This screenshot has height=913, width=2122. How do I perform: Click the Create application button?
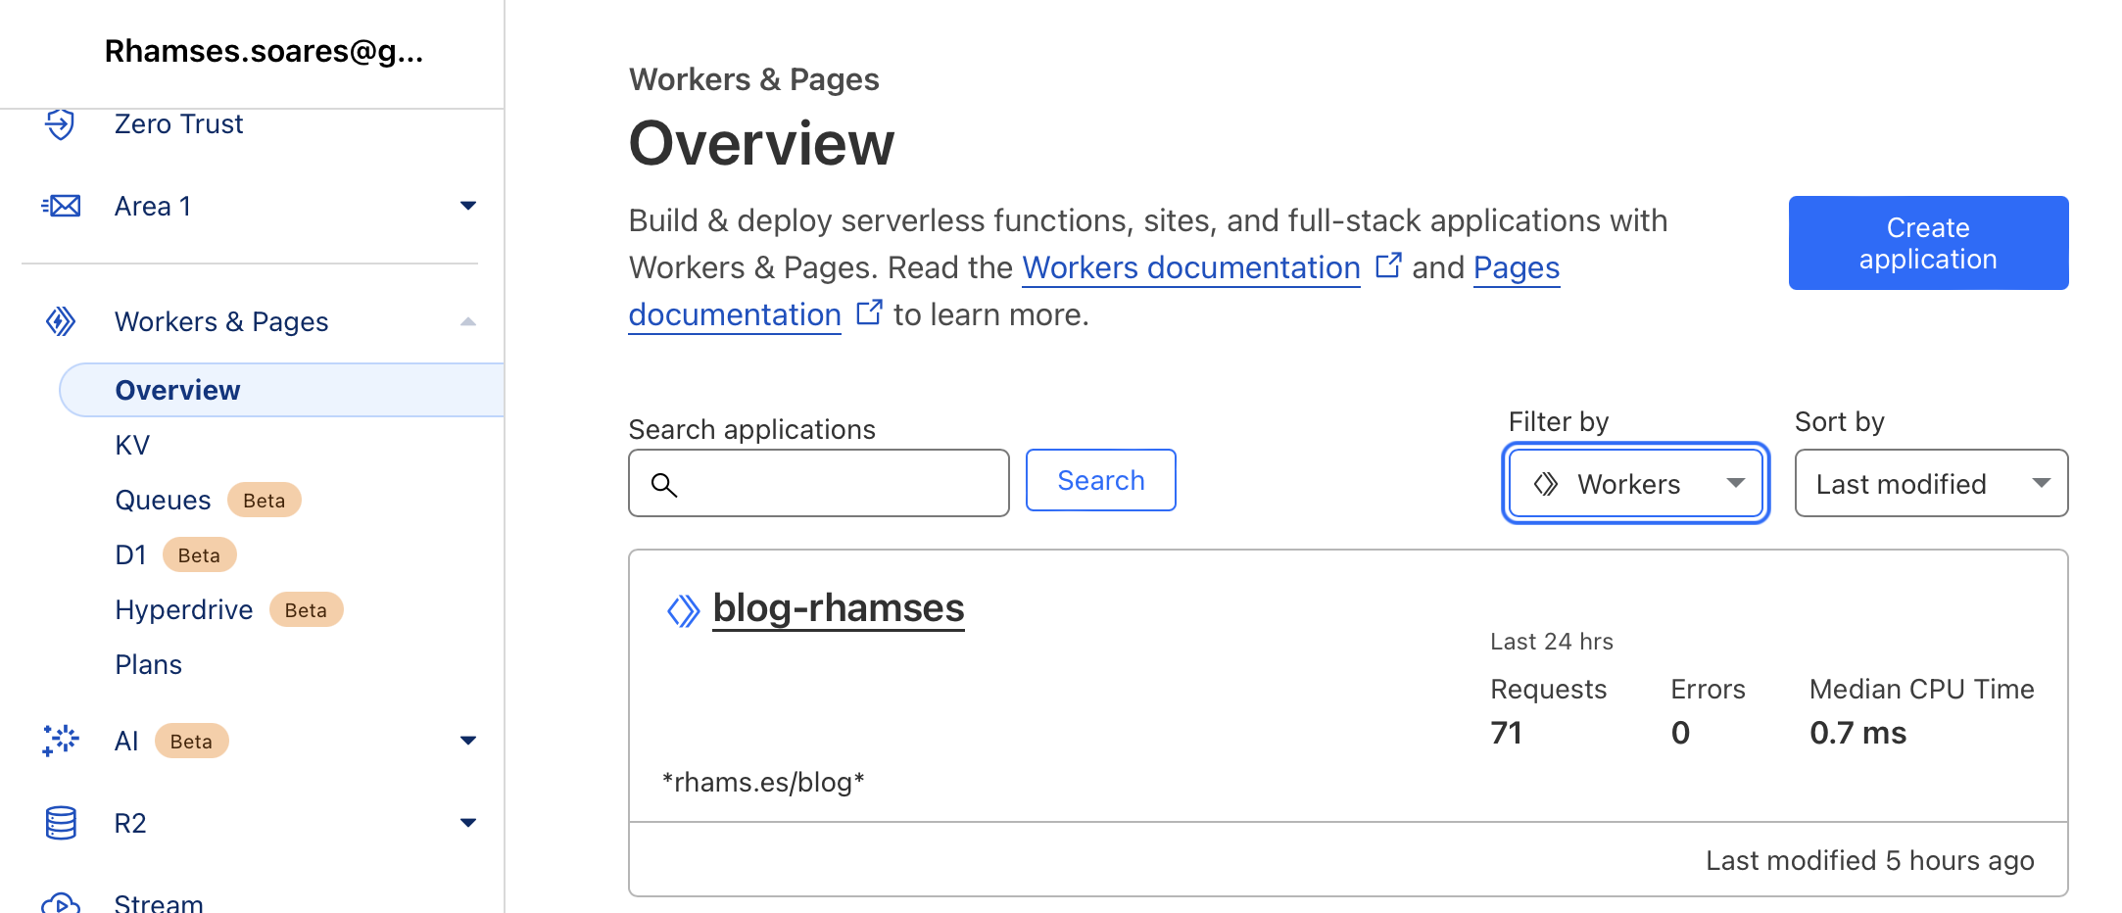pos(1927,243)
